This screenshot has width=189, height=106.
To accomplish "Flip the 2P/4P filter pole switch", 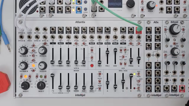I will (x=123, y=57).
